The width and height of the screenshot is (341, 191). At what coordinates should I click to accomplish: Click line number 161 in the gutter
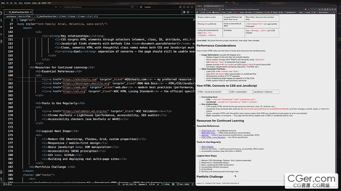(10, 79)
